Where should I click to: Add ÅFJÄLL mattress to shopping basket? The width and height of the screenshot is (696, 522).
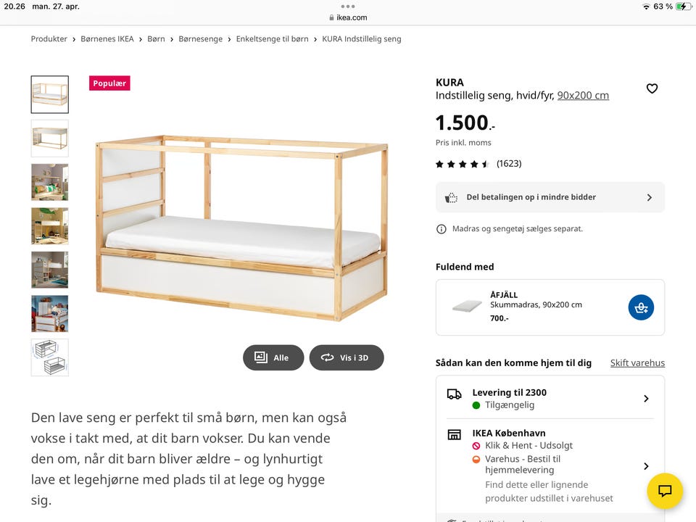pyautogui.click(x=641, y=307)
